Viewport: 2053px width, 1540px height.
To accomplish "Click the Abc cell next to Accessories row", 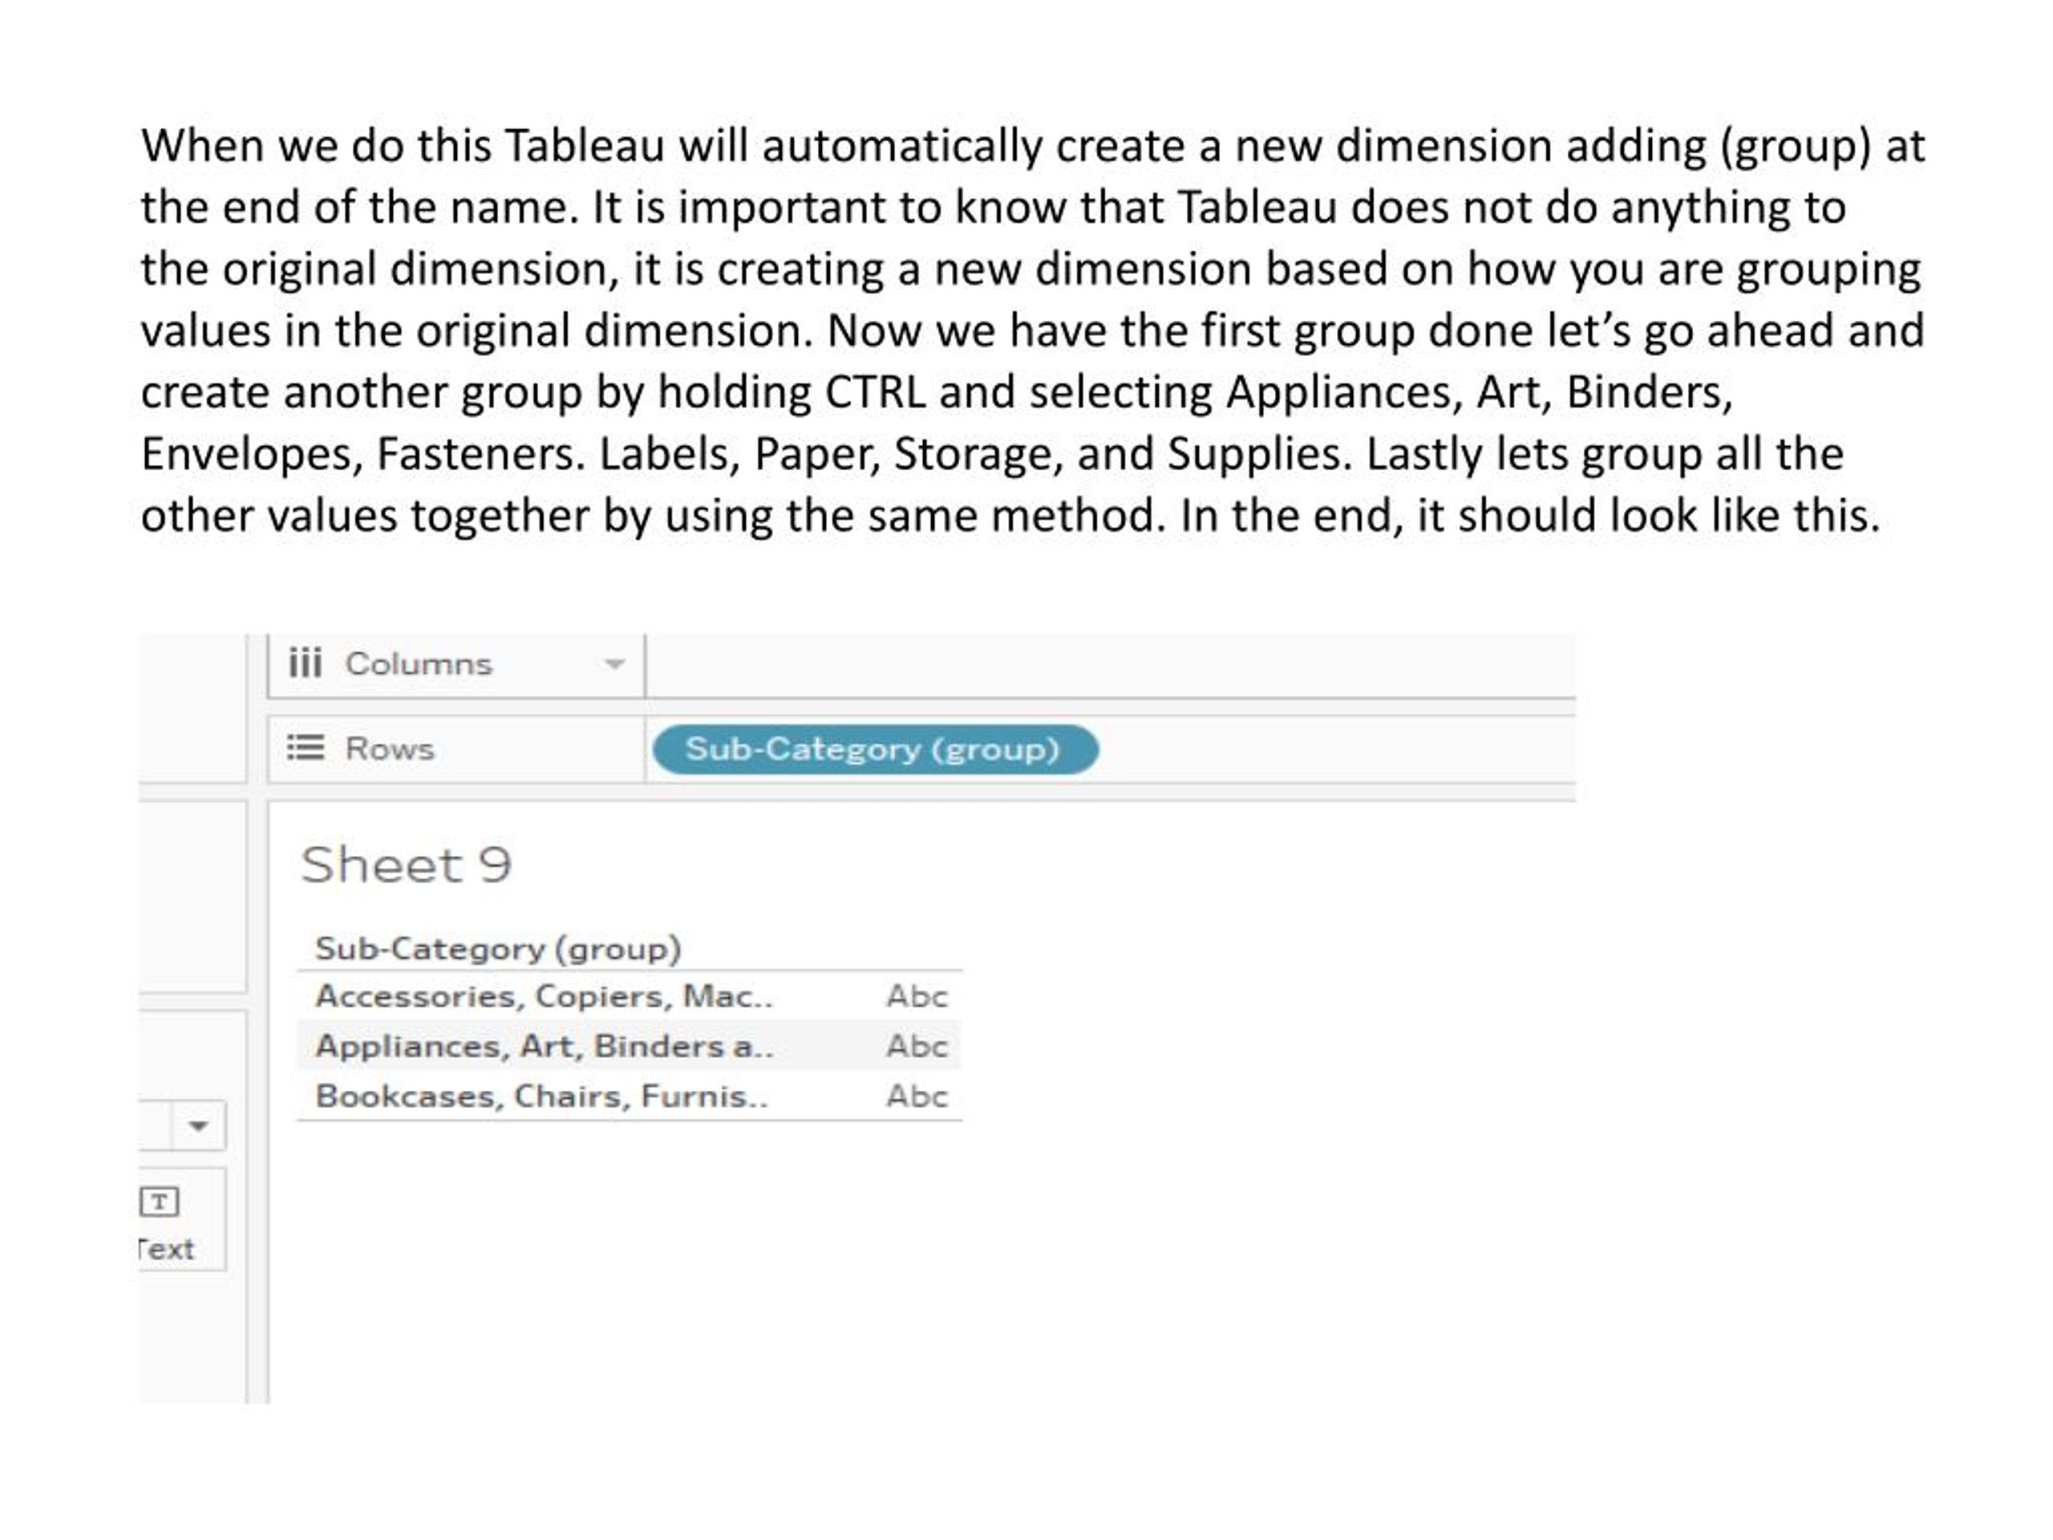I will (x=914, y=996).
